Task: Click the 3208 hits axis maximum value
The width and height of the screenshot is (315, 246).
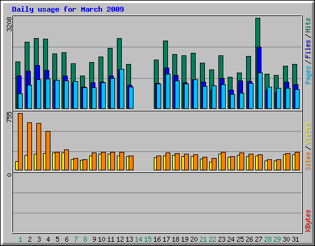Action: [x=9, y=25]
